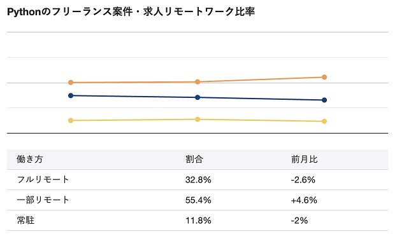Image resolution: width=397 pixels, height=241 pixels.
Task: Select the last dark blue data point
Action: tap(324, 100)
